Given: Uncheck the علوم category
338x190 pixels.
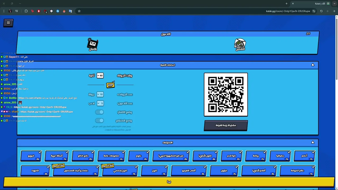Looking at the screenshot, I should pos(139,156).
